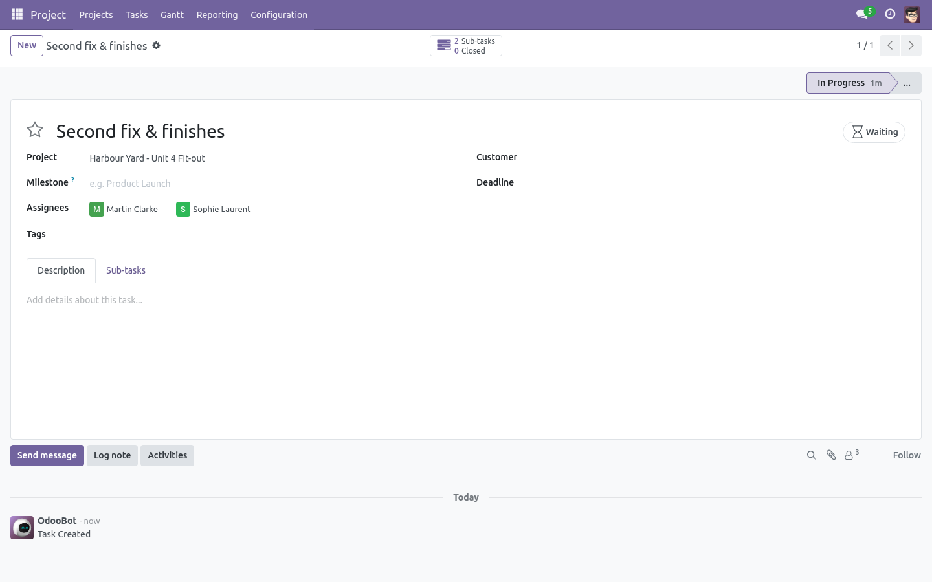Click the Project app title
Screen dimensions: 932x582
[x=48, y=15]
